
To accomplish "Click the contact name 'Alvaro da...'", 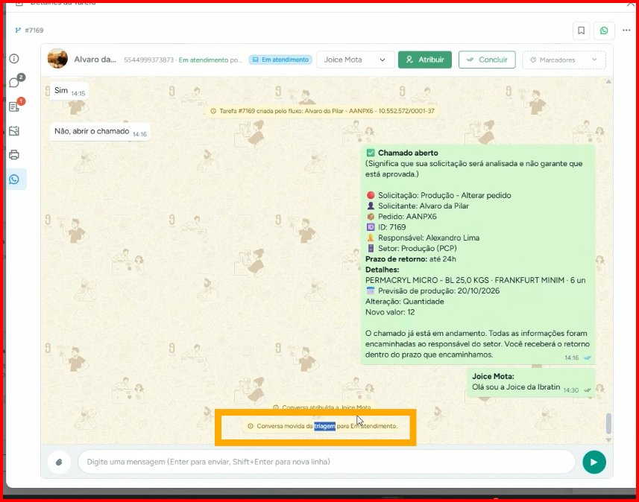I will pos(95,60).
